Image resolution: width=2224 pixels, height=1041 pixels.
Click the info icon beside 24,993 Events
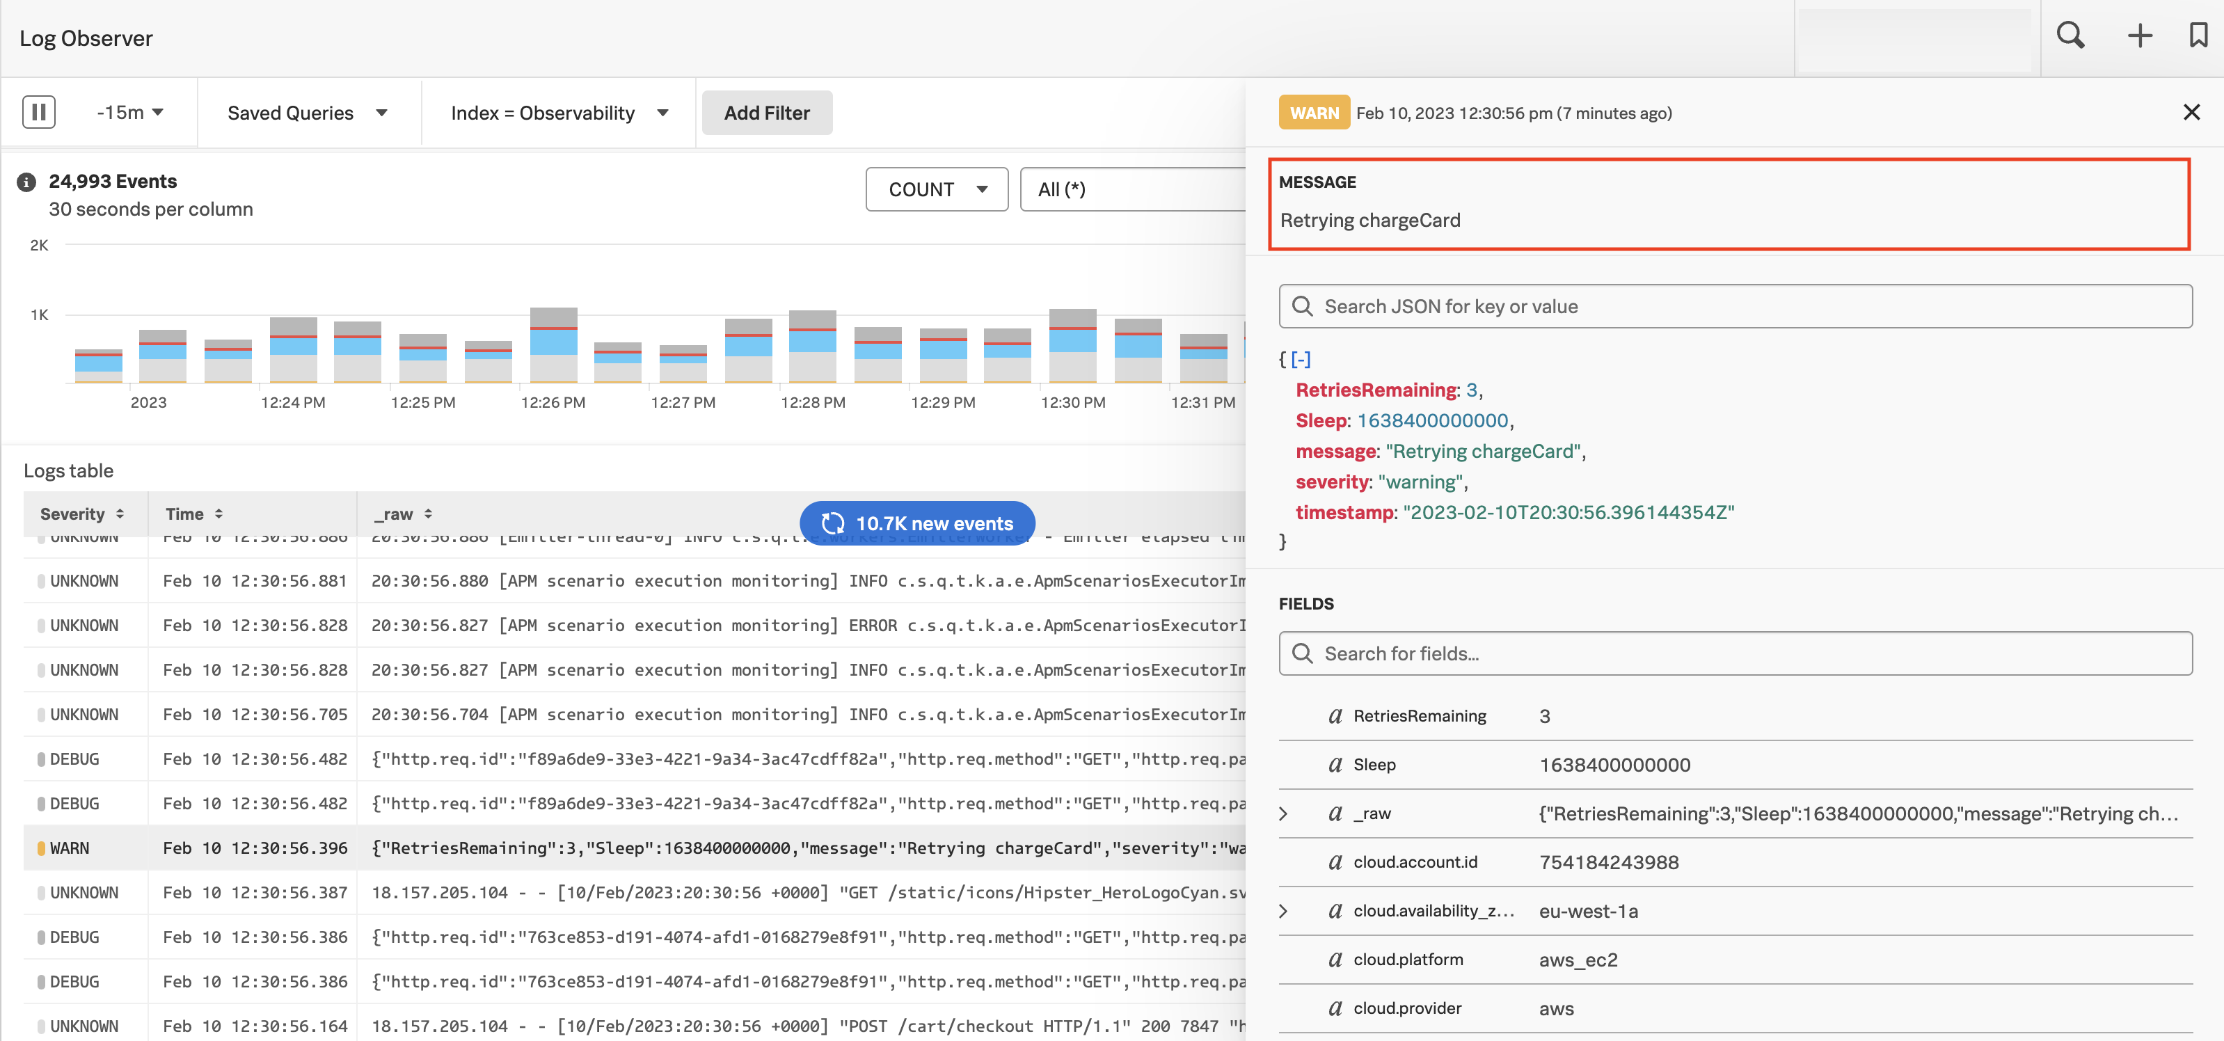tap(26, 182)
